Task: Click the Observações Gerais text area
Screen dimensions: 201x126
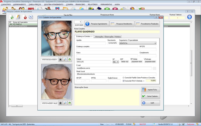Action: tap(107, 97)
